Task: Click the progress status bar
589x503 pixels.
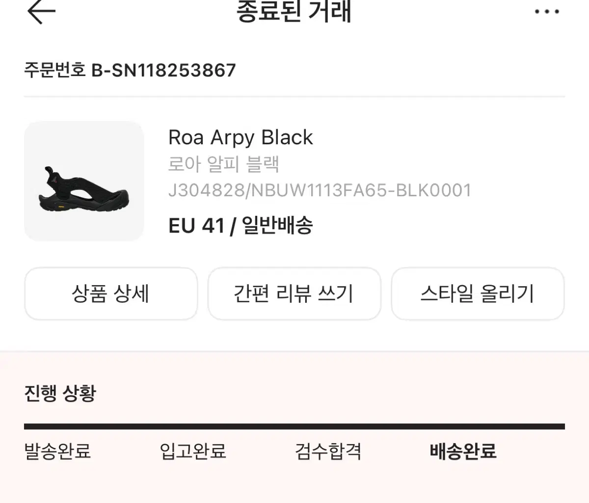Action: click(x=294, y=423)
